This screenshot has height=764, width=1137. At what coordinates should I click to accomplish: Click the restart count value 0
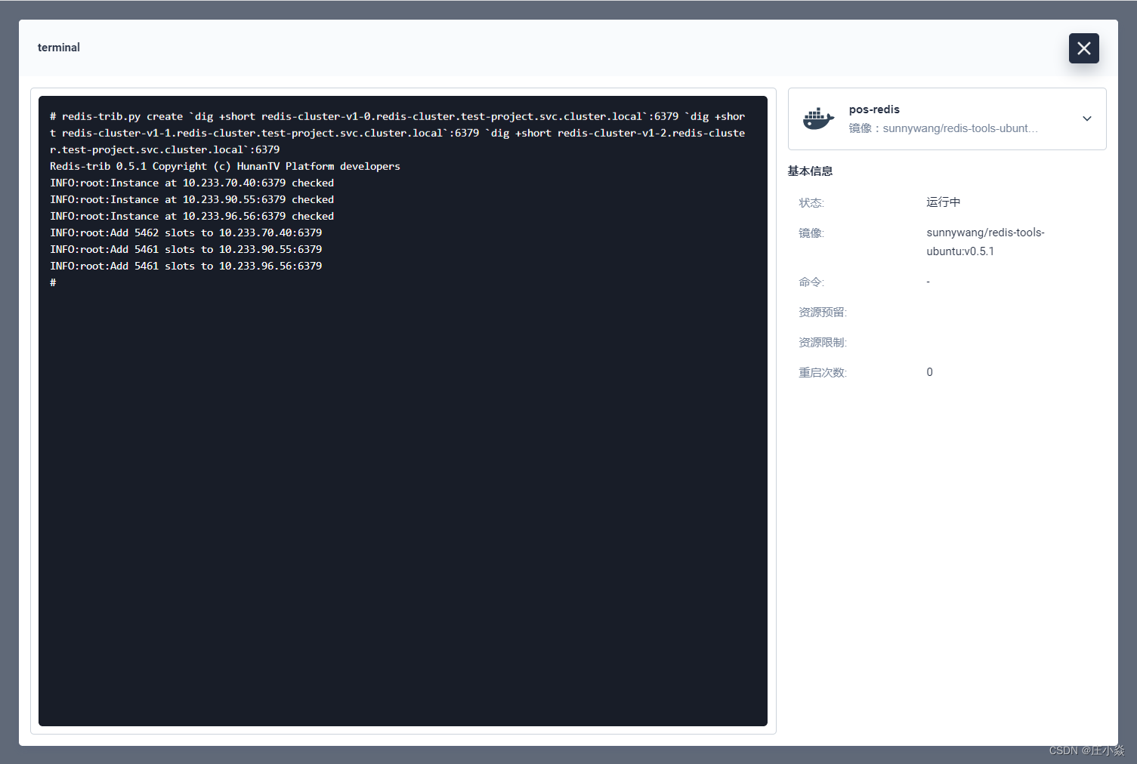click(929, 372)
